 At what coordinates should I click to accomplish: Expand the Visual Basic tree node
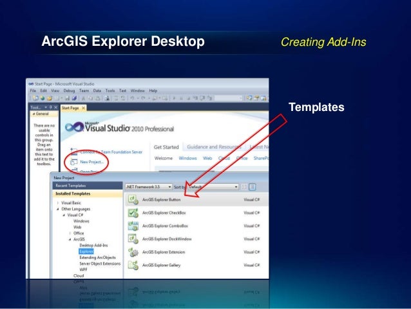coord(58,203)
